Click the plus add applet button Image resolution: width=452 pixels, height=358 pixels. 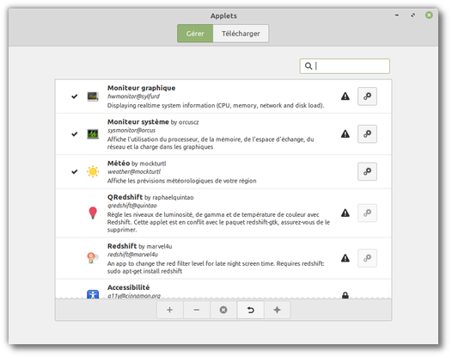pyautogui.click(x=170, y=310)
